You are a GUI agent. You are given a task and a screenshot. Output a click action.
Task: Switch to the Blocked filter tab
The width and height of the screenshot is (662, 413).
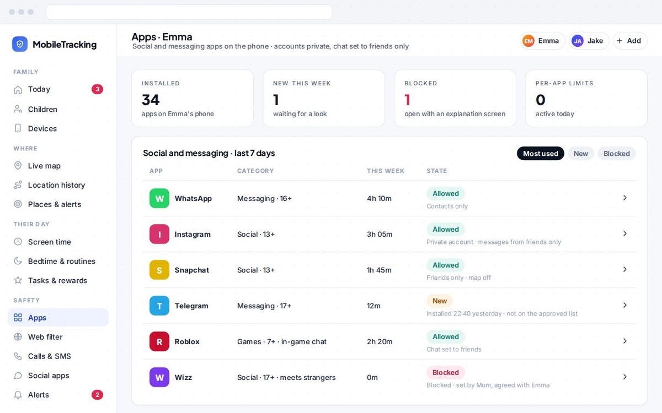click(617, 154)
